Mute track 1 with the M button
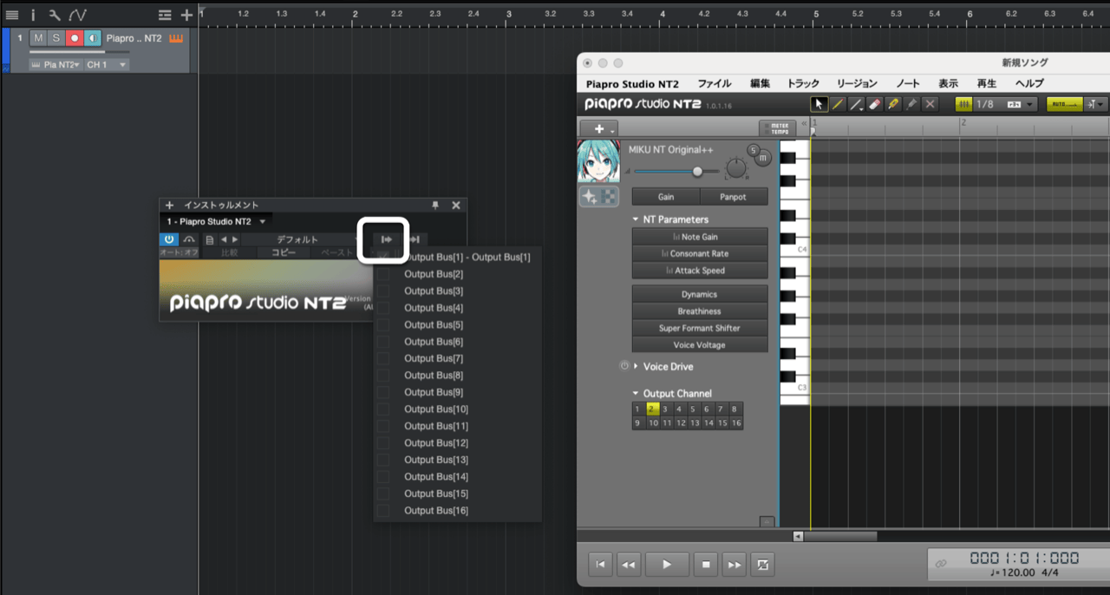 click(38, 38)
